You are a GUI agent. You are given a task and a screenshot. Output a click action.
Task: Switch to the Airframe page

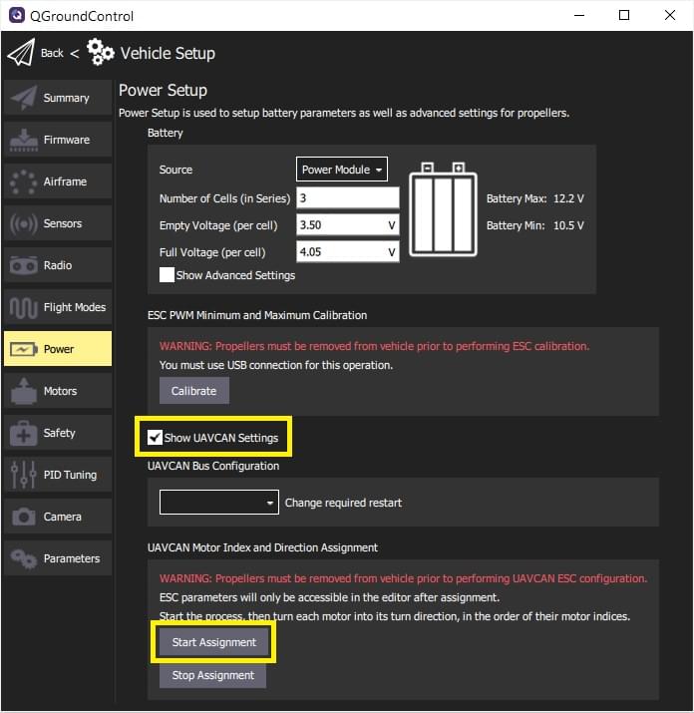coord(58,181)
